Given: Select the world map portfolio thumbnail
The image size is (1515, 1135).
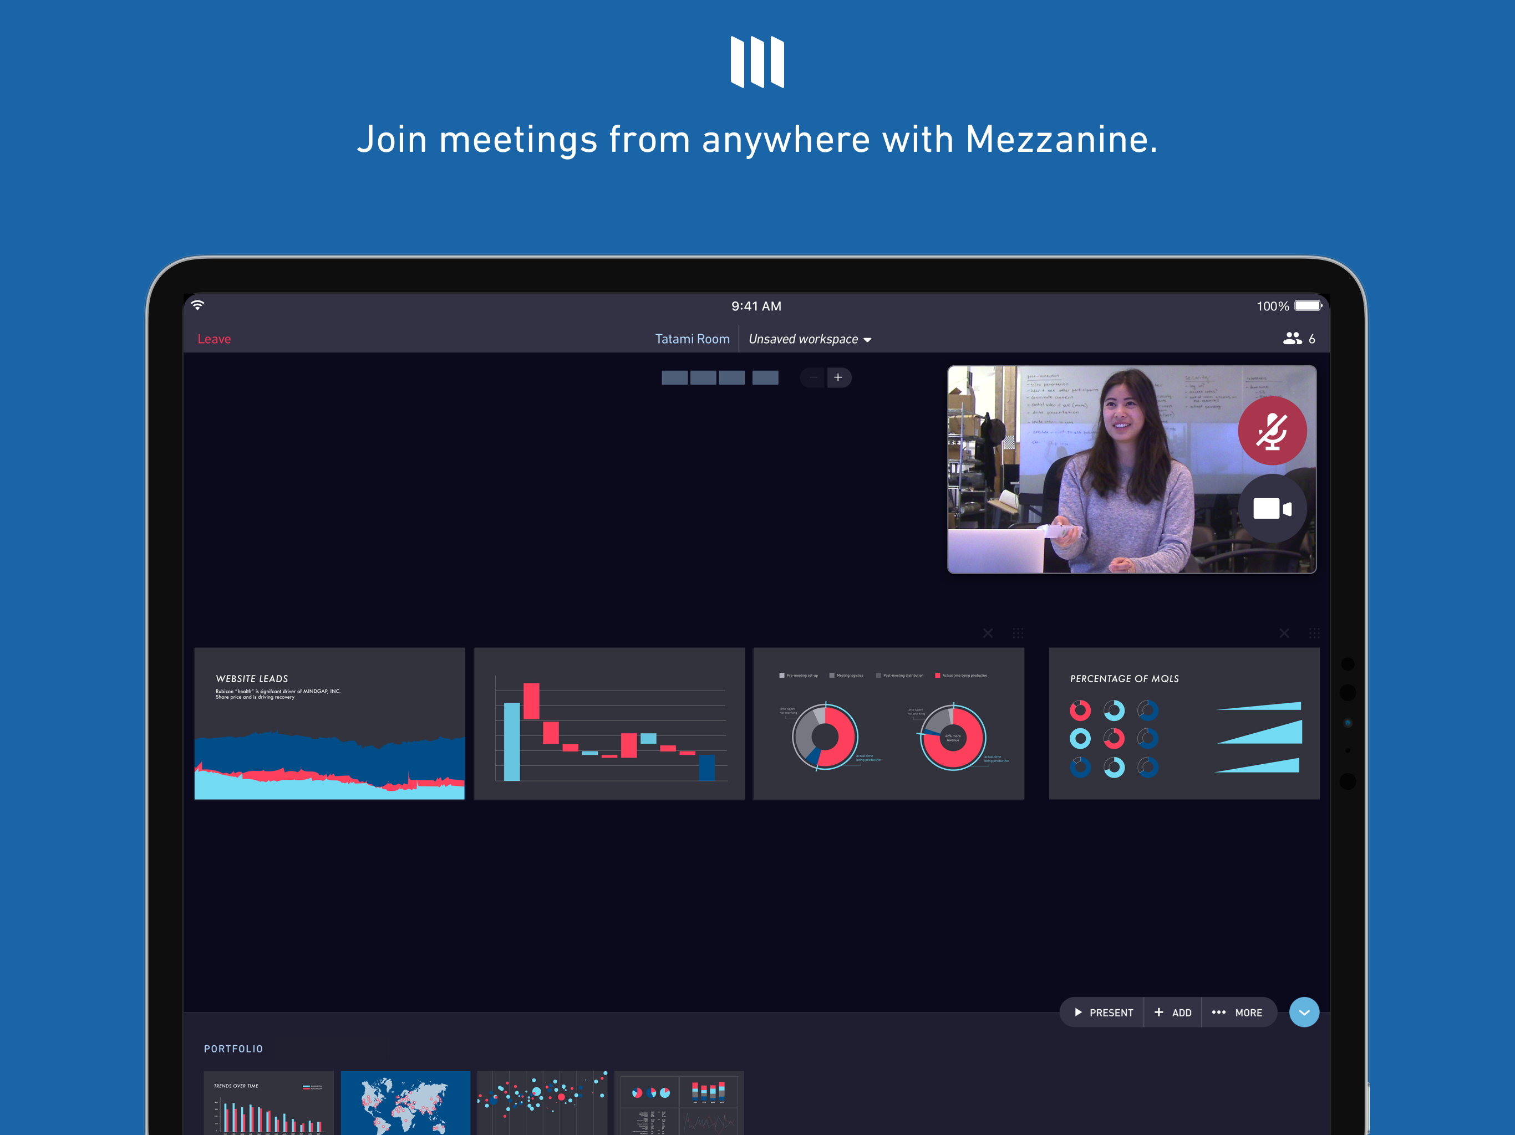Looking at the screenshot, I should (405, 1102).
